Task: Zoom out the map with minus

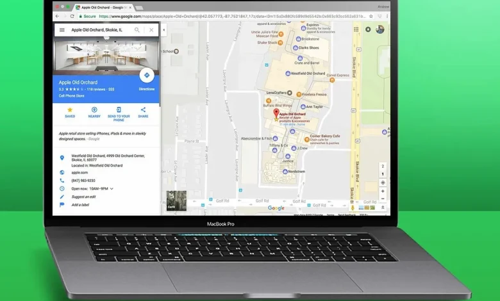Action: pos(383,199)
